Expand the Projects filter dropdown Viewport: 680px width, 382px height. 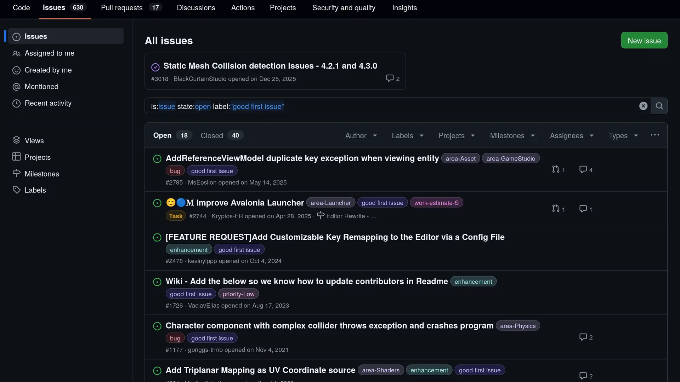(x=457, y=135)
